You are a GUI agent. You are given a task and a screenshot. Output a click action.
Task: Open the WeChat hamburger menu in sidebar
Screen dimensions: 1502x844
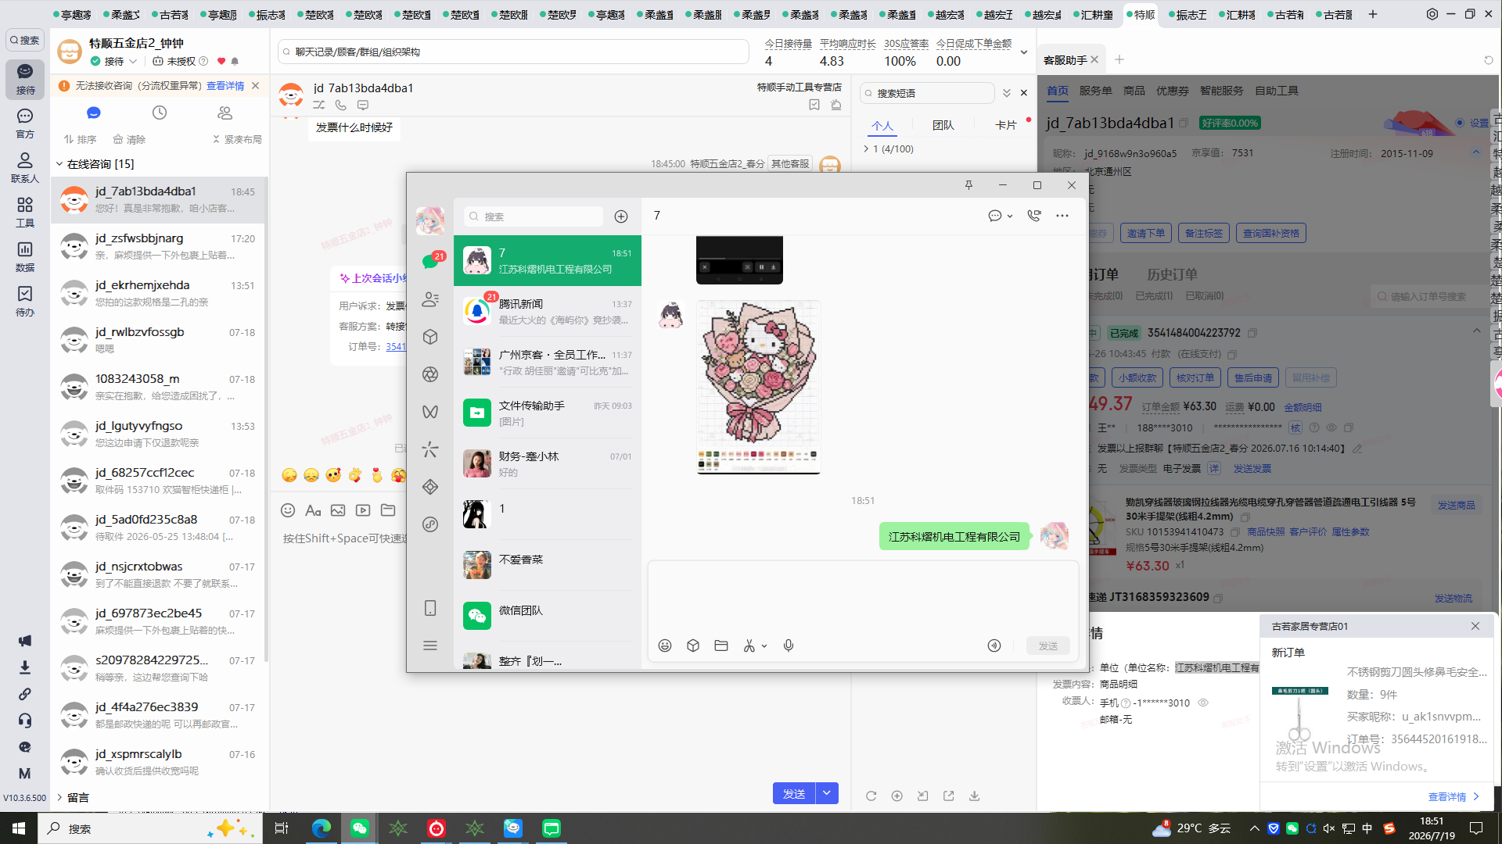tap(430, 646)
